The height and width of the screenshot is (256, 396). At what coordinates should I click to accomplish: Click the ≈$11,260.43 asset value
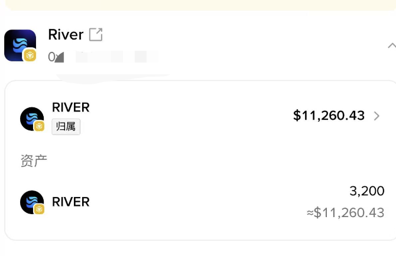coord(346,212)
